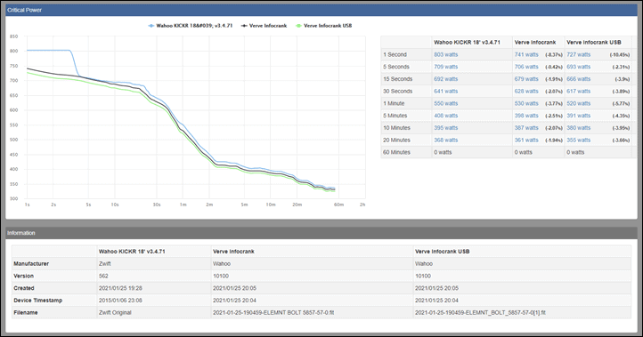
Task: Select version value 562
Action: point(103,276)
